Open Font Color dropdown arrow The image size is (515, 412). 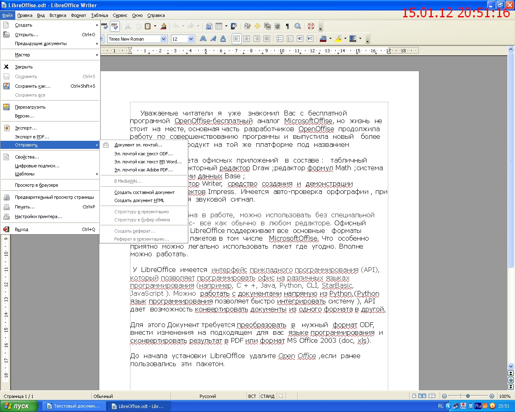pyautogui.click(x=330, y=39)
